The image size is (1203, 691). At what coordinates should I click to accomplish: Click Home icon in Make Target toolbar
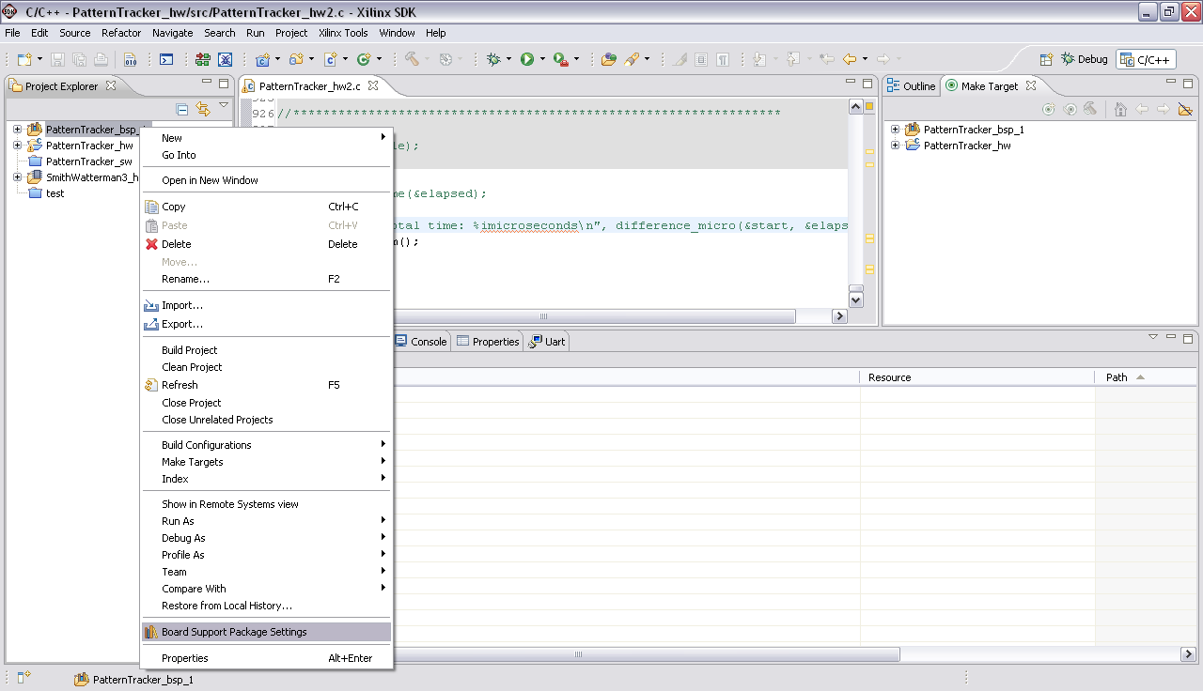(1119, 109)
